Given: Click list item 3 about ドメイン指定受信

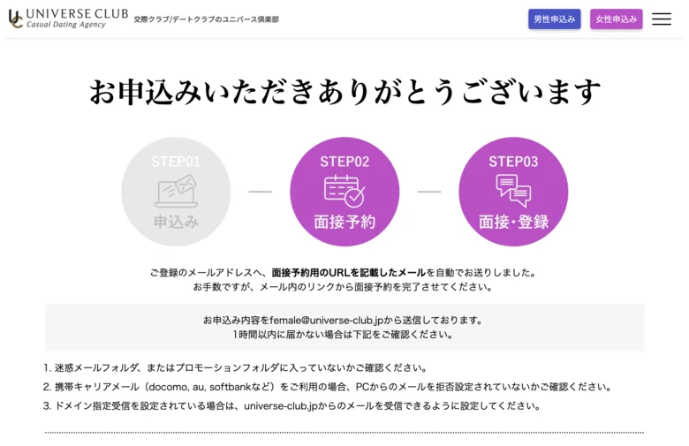Looking at the screenshot, I should click(291, 406).
